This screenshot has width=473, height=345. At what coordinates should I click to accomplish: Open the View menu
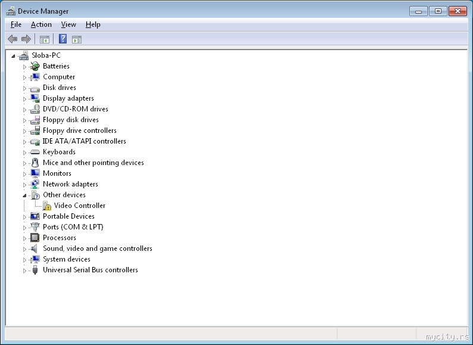(68, 24)
